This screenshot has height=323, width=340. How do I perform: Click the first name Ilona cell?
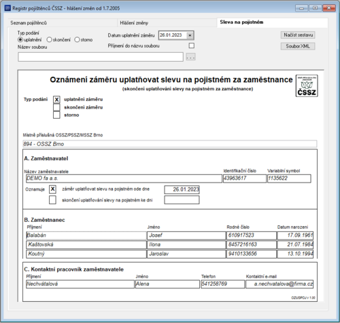coord(186,244)
